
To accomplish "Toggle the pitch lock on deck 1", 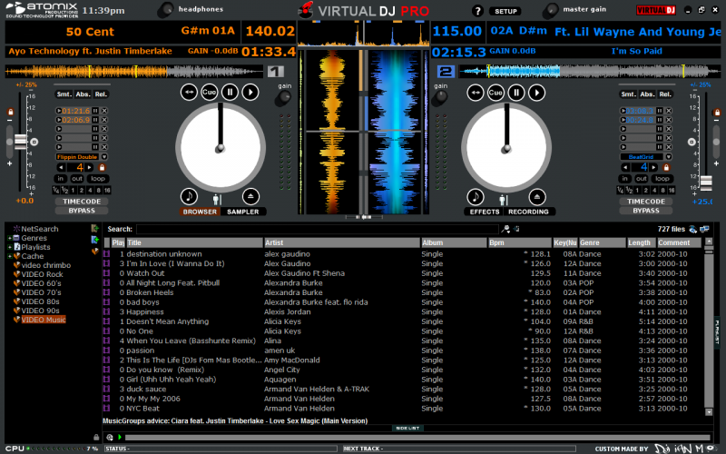I will coord(10,112).
